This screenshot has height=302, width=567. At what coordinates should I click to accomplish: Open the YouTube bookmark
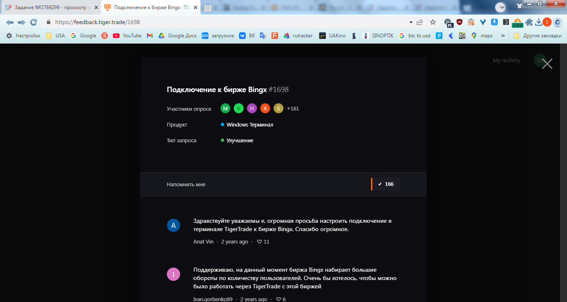[127, 36]
